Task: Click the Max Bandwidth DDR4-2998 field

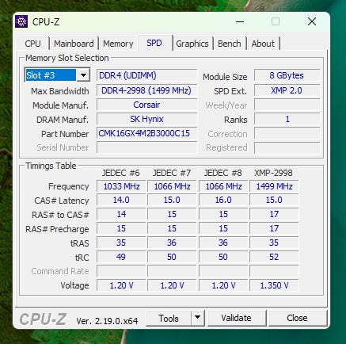Action: point(146,90)
